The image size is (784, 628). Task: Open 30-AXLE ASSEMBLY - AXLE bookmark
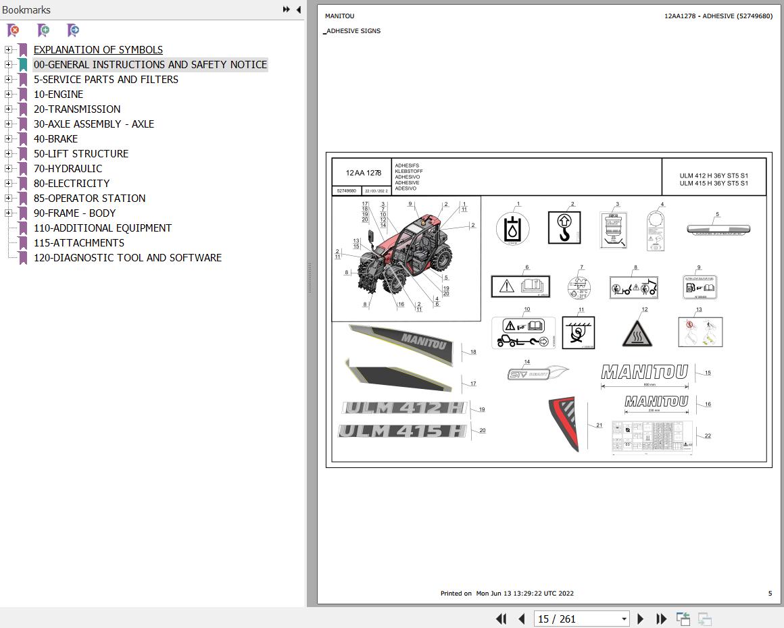click(x=94, y=124)
